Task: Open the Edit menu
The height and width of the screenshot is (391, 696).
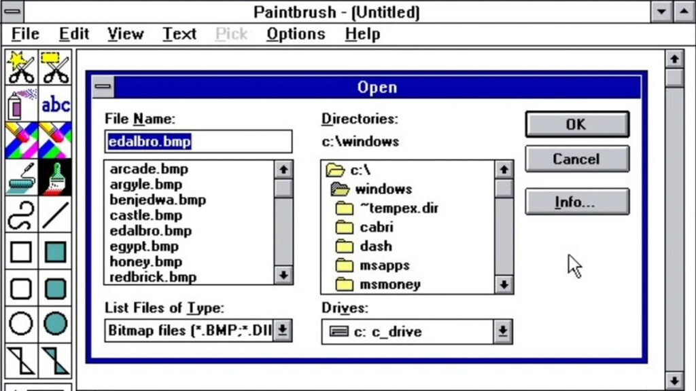Action: (73, 34)
